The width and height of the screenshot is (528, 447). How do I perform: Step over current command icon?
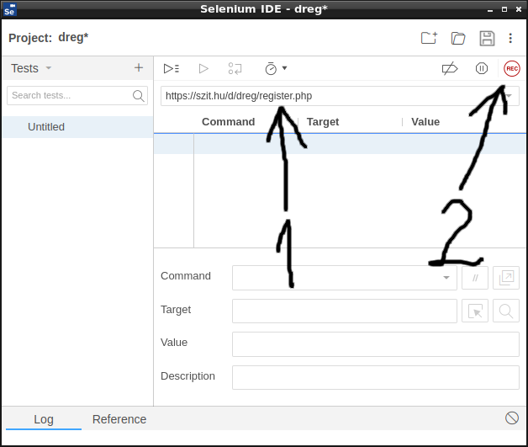(235, 68)
